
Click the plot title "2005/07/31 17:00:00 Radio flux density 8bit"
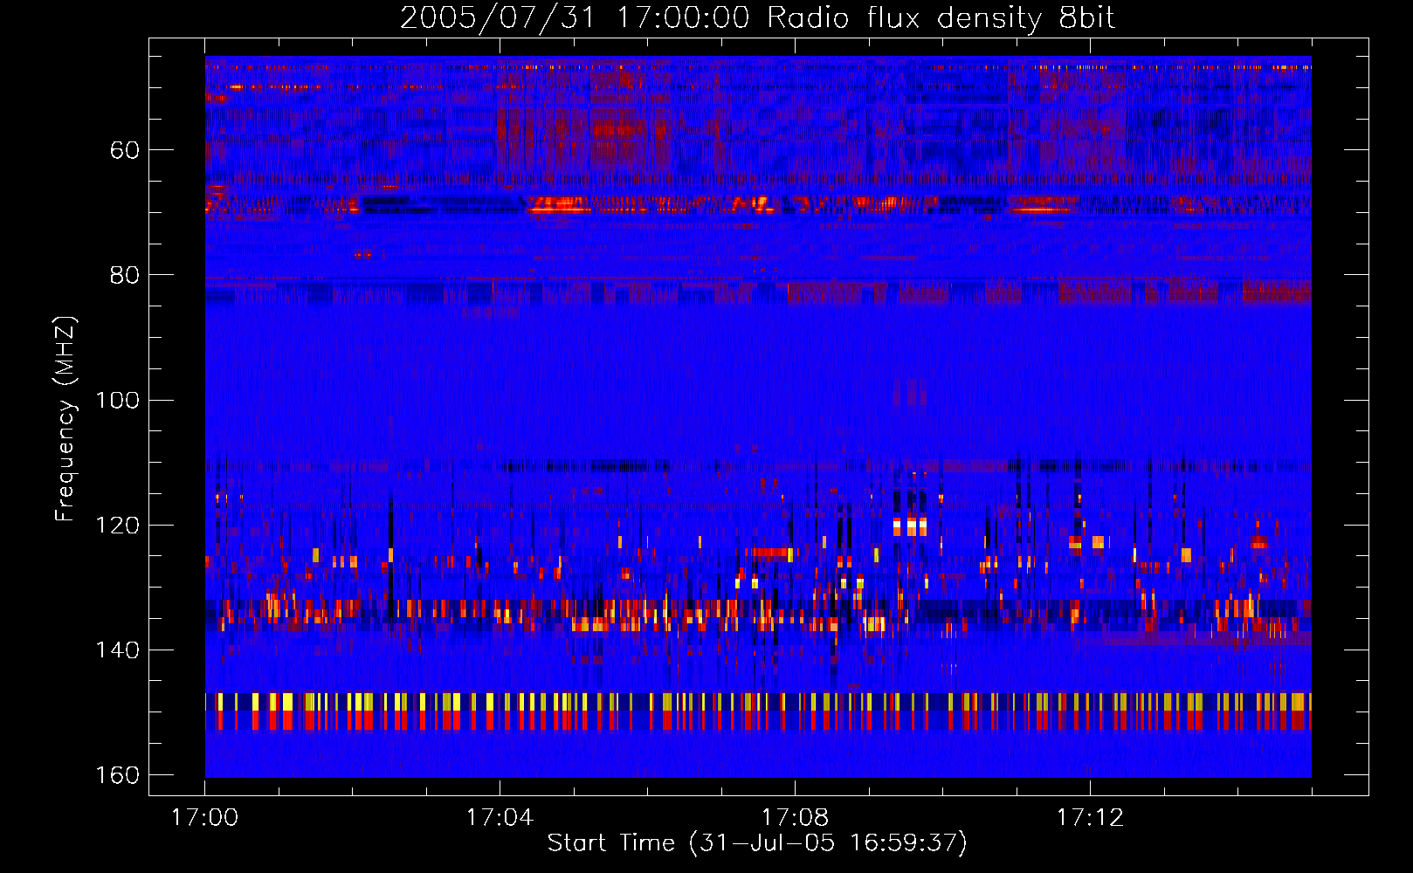757,18
